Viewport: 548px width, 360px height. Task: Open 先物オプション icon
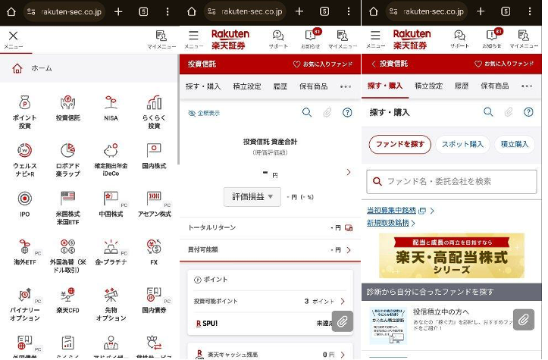click(111, 304)
